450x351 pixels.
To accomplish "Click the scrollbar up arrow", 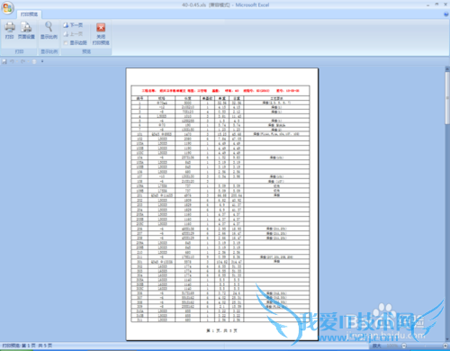I will 447,69.
